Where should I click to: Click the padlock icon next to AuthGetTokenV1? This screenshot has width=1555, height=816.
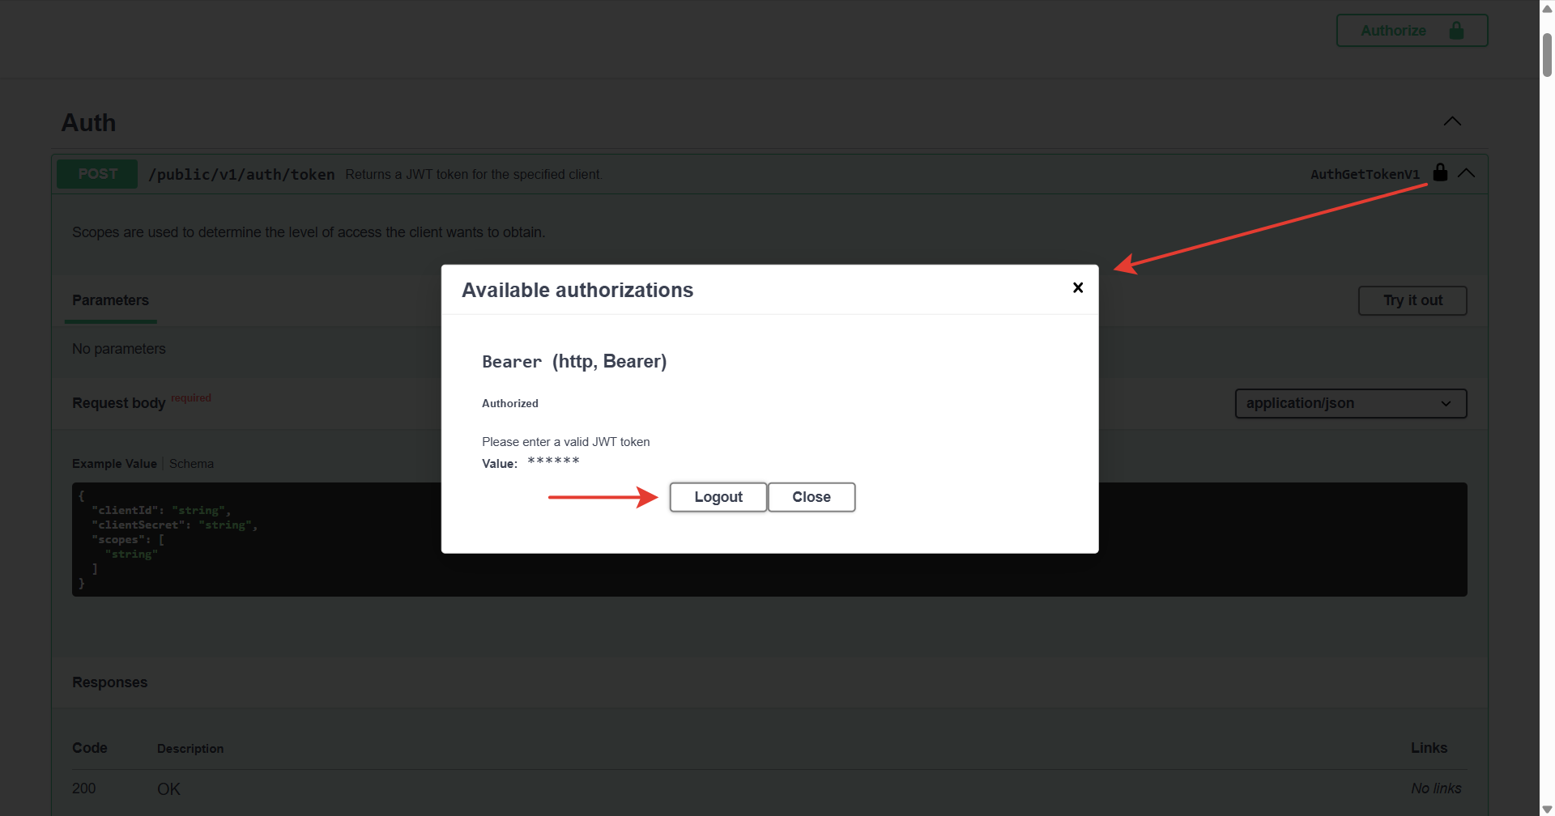tap(1441, 172)
